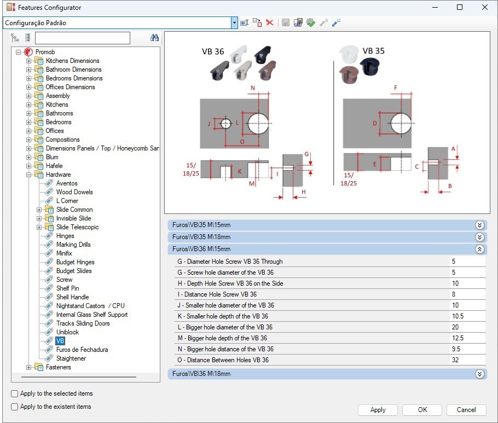Click the binoculars search icon

coord(154,38)
